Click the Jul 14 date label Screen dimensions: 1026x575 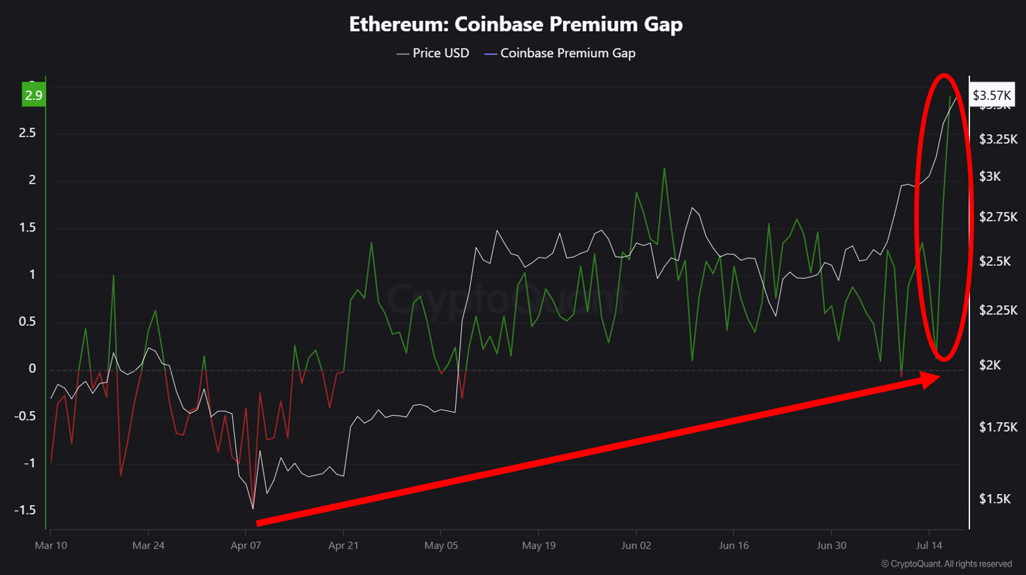pos(929,545)
